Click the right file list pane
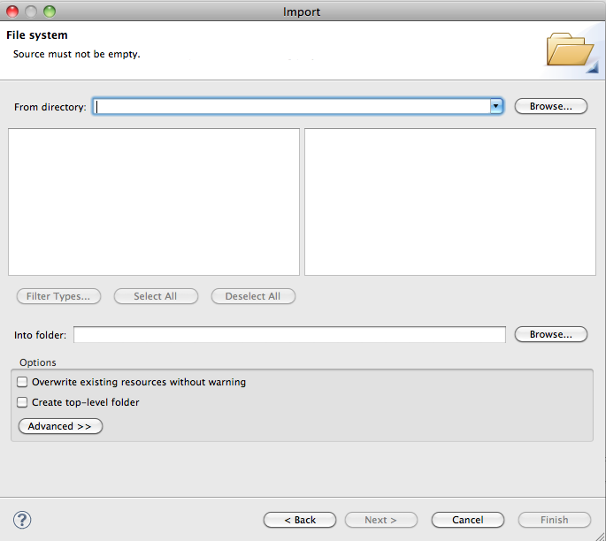This screenshot has width=606, height=541. (449, 202)
